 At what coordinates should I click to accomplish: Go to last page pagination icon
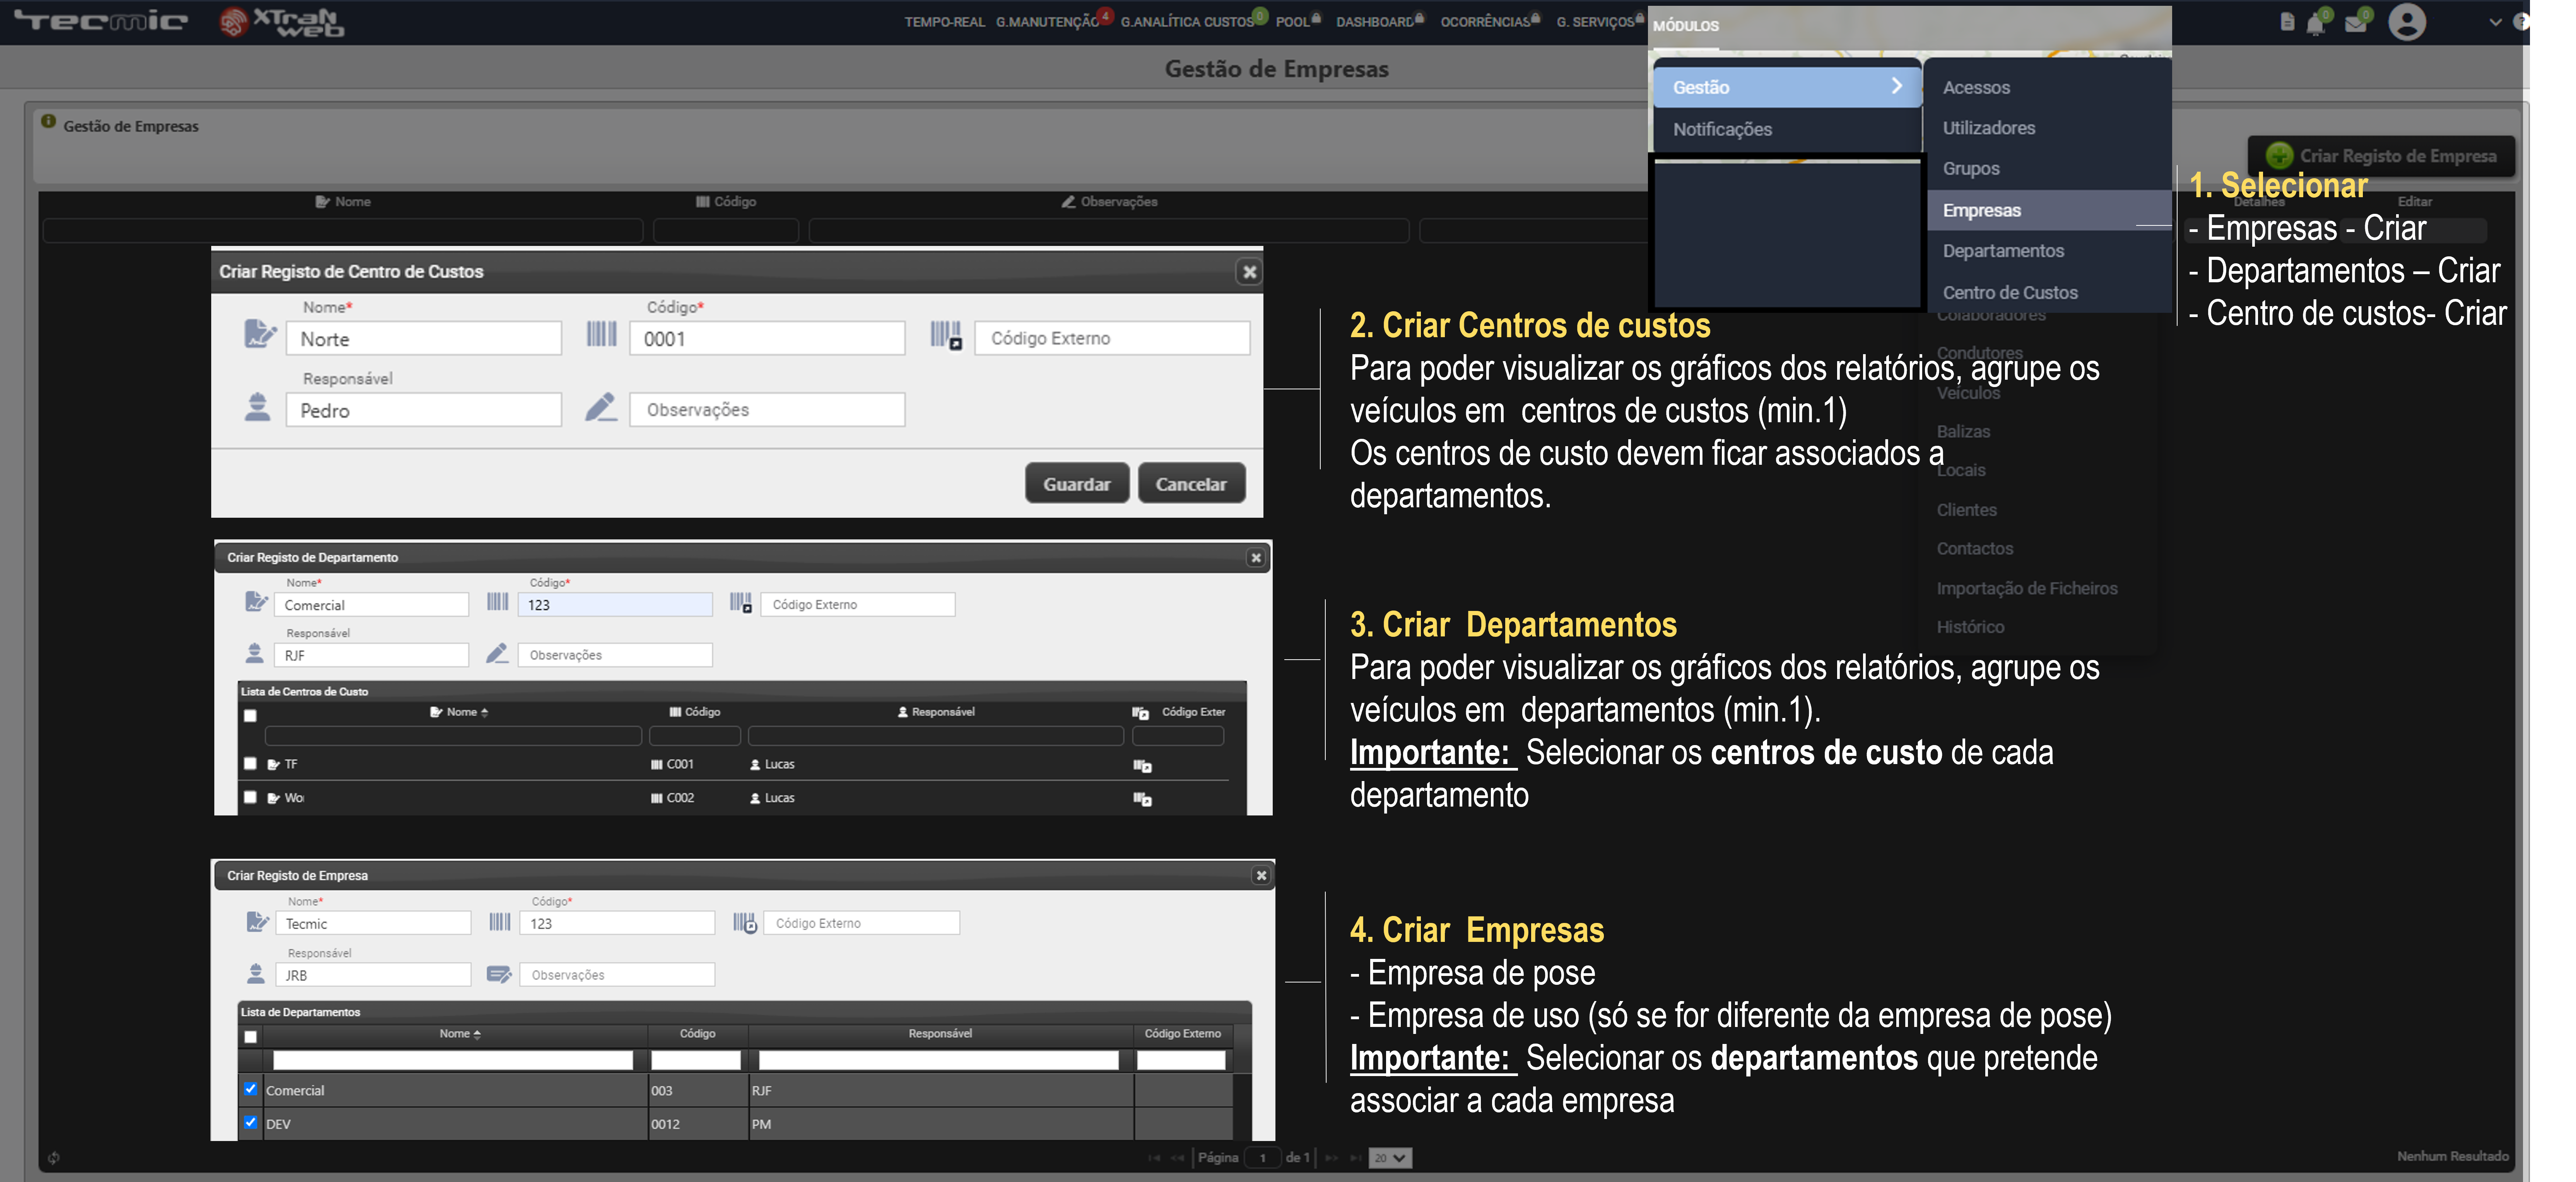point(1355,1158)
